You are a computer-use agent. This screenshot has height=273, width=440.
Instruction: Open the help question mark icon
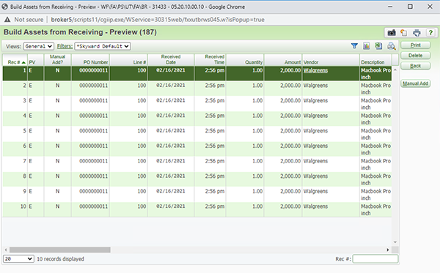[430, 33]
